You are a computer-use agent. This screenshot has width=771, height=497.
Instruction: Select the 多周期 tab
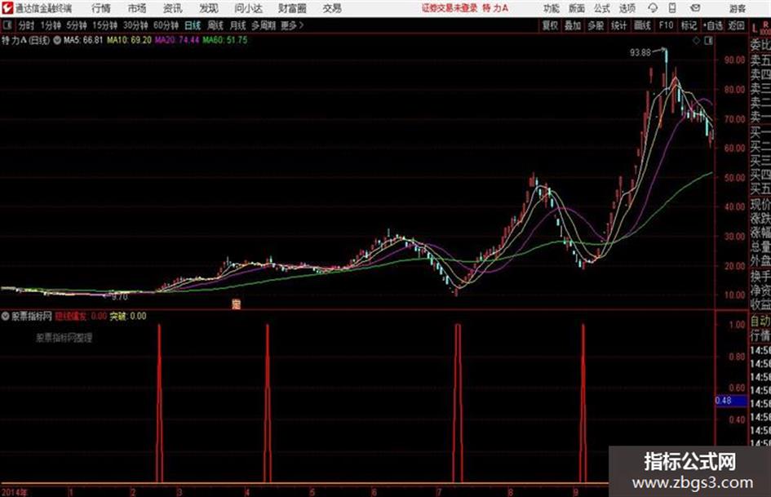[264, 25]
